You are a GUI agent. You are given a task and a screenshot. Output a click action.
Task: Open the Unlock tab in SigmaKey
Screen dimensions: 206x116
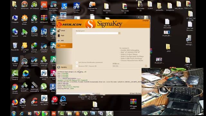[64, 31]
